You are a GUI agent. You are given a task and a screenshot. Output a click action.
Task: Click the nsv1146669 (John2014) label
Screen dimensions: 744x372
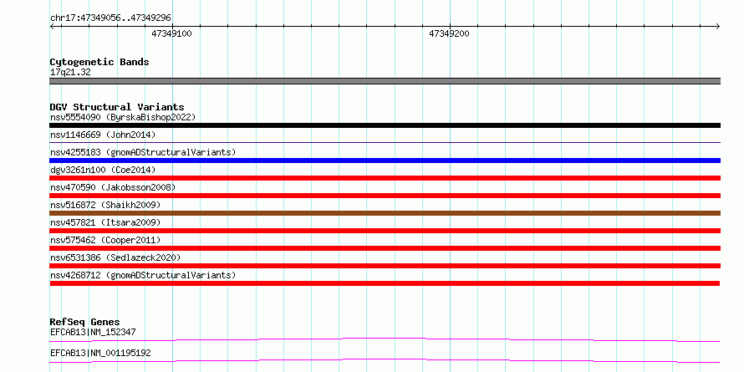103,135
